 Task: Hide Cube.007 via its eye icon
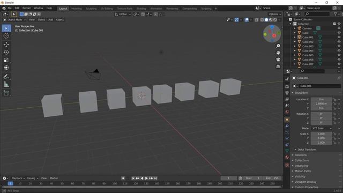(339, 64)
